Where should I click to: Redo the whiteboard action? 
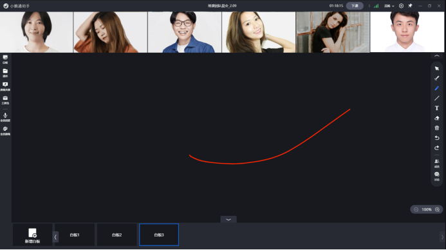pos(436,148)
